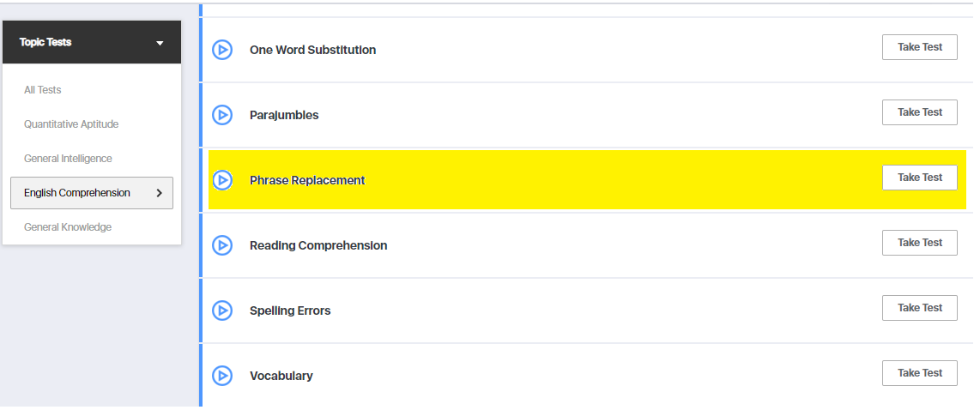The width and height of the screenshot is (974, 410).
Task: Take Test for Reading Comprehension
Action: tap(919, 243)
